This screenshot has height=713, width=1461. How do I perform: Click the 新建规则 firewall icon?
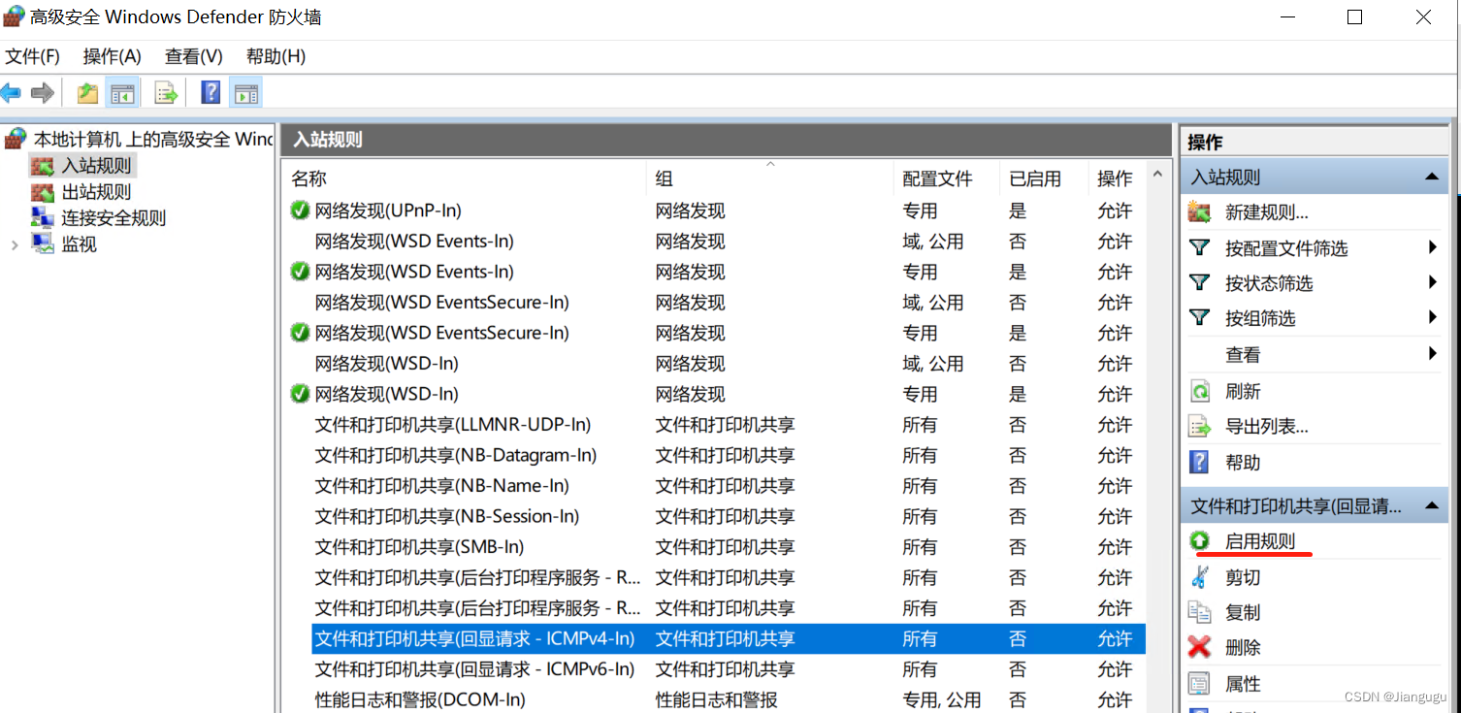click(1200, 212)
